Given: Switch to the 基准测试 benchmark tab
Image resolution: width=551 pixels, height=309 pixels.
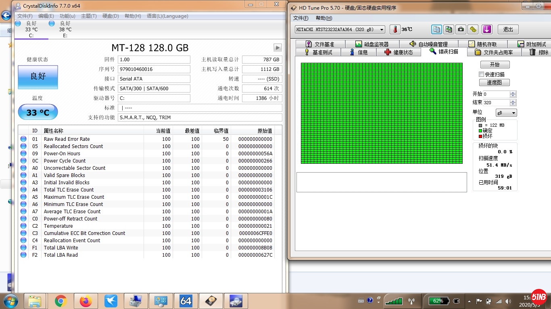Looking at the screenshot, I should click(x=318, y=52).
